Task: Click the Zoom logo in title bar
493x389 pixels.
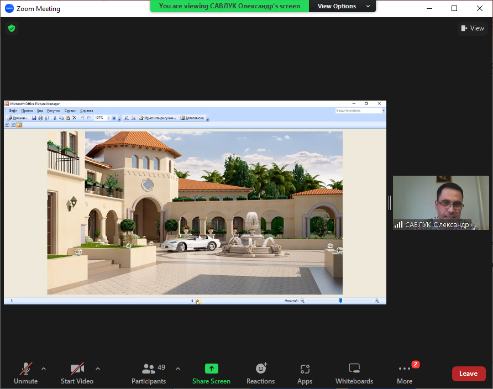Action: [9, 8]
